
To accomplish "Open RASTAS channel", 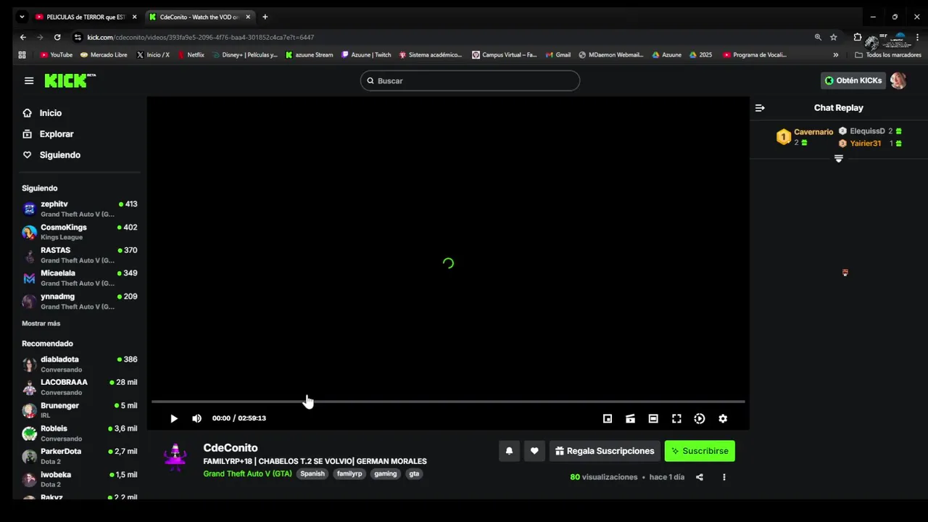I will 80,255.
